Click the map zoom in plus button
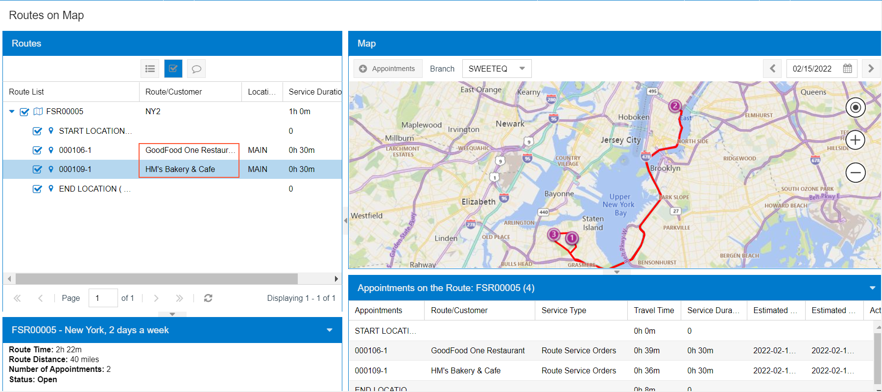The height and width of the screenshot is (392, 882). (855, 140)
